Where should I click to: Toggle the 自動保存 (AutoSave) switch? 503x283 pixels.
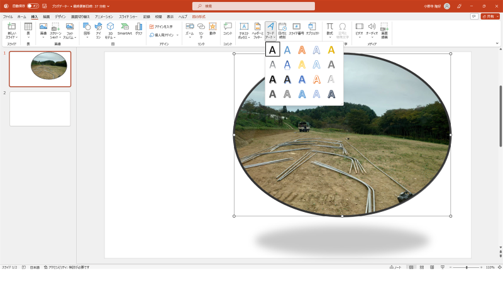tap(32, 6)
